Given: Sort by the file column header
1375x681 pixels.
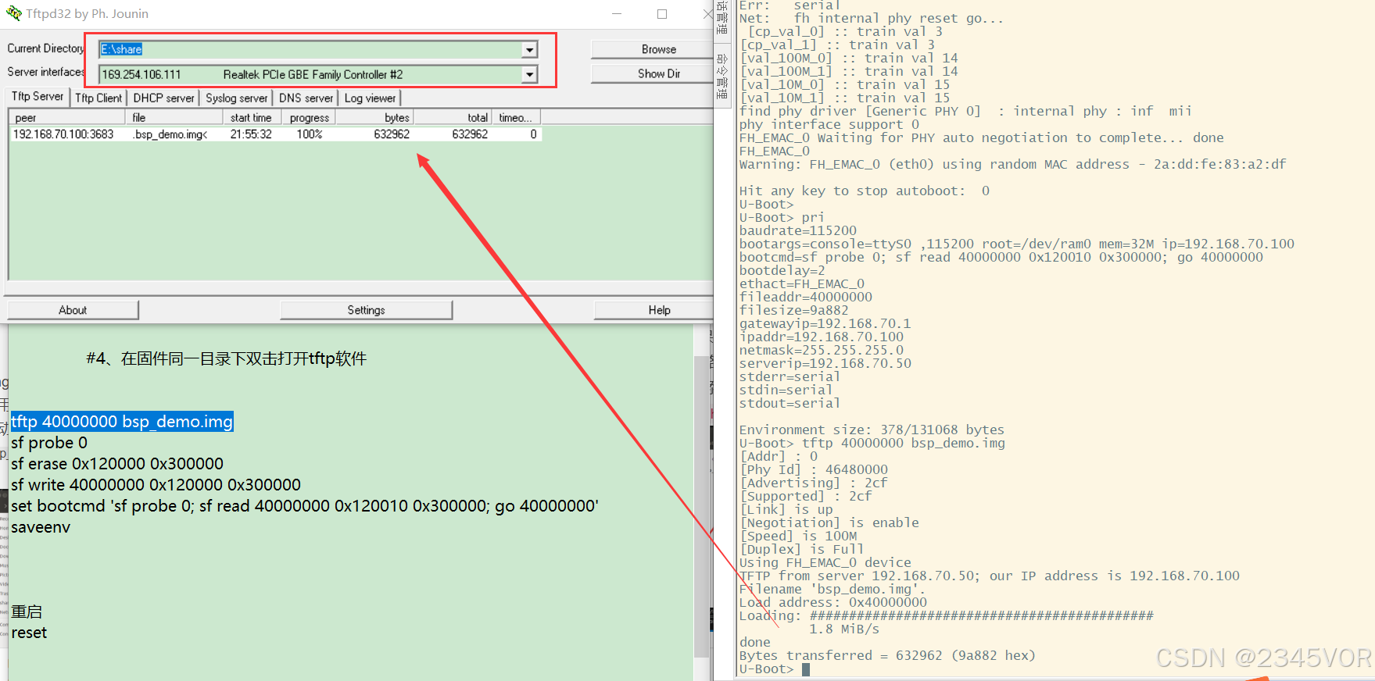Looking at the screenshot, I should click(x=174, y=117).
